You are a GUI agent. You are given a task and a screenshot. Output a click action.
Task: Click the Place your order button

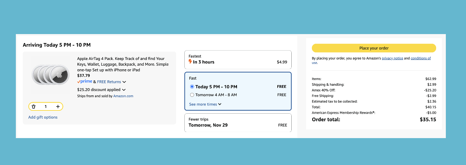(374, 48)
